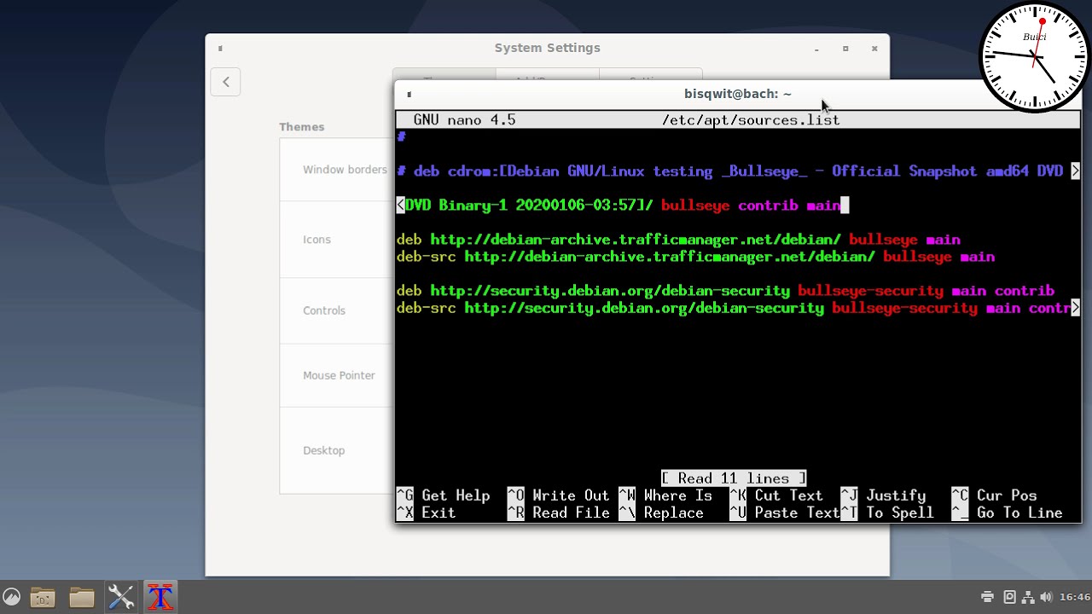
Task: Open the Mouse Pointer theme option
Action: click(339, 375)
